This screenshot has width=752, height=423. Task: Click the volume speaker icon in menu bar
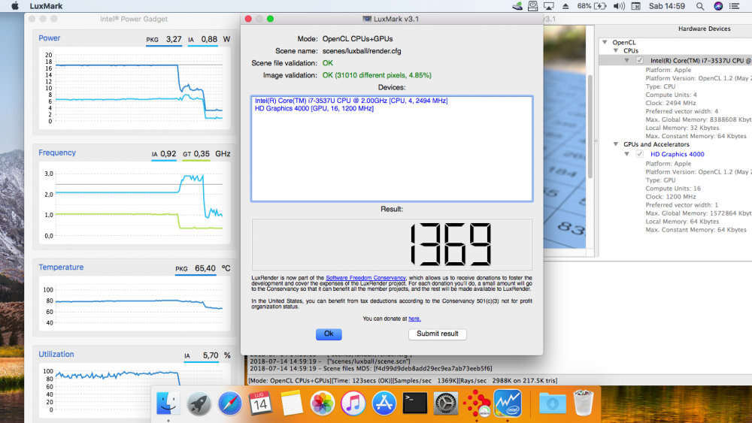click(x=619, y=6)
